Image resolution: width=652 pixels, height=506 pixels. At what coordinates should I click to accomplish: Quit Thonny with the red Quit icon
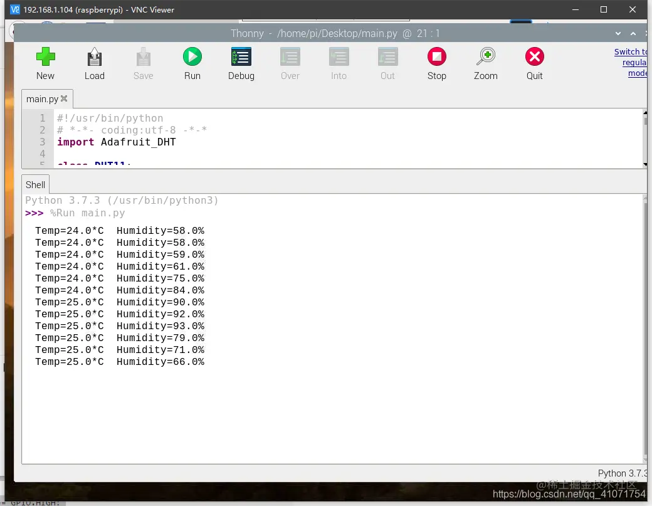534,56
